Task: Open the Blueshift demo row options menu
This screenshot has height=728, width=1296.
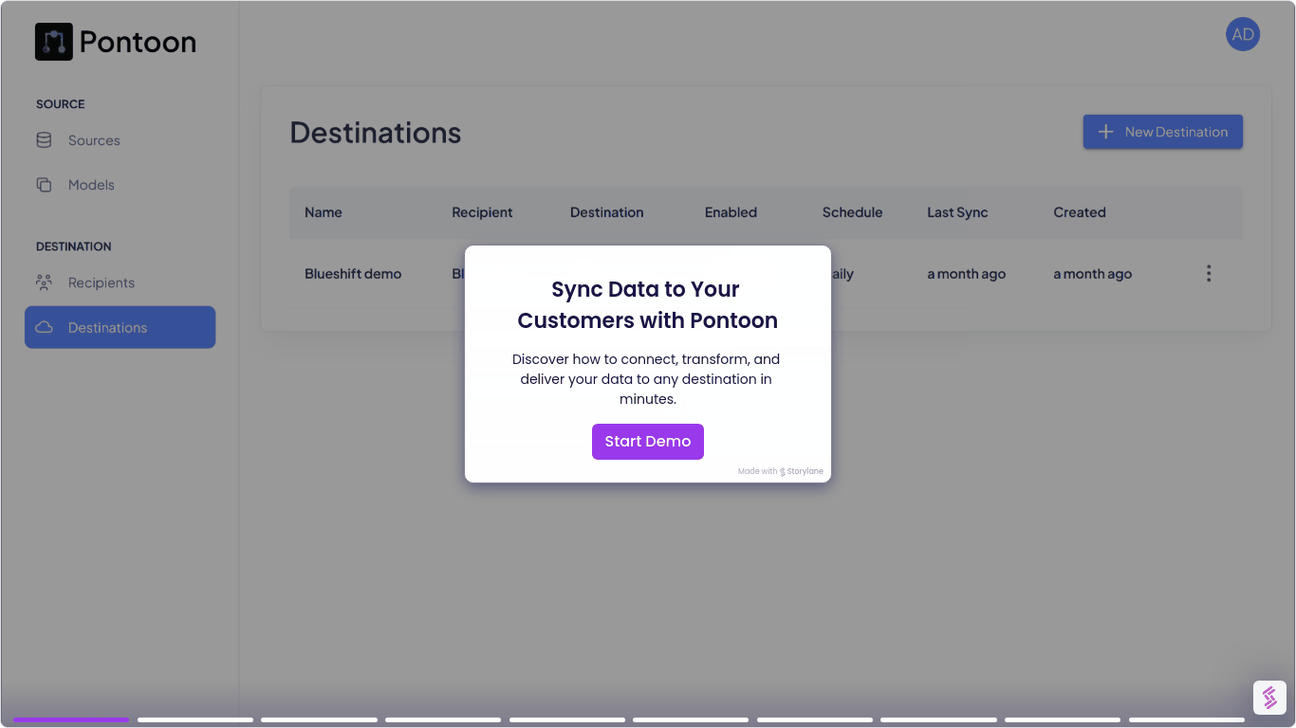Action: (x=1209, y=273)
